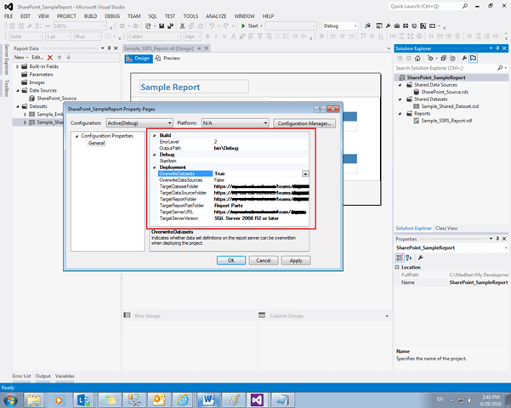Click the Save icon in the toolbar
Image resolution: width=511 pixels, height=408 pixels.
[162, 25]
